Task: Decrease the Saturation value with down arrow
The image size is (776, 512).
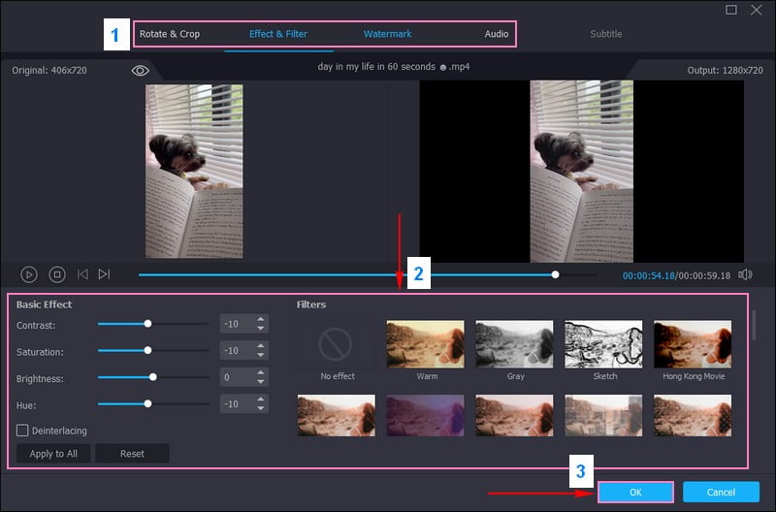Action: 260,355
